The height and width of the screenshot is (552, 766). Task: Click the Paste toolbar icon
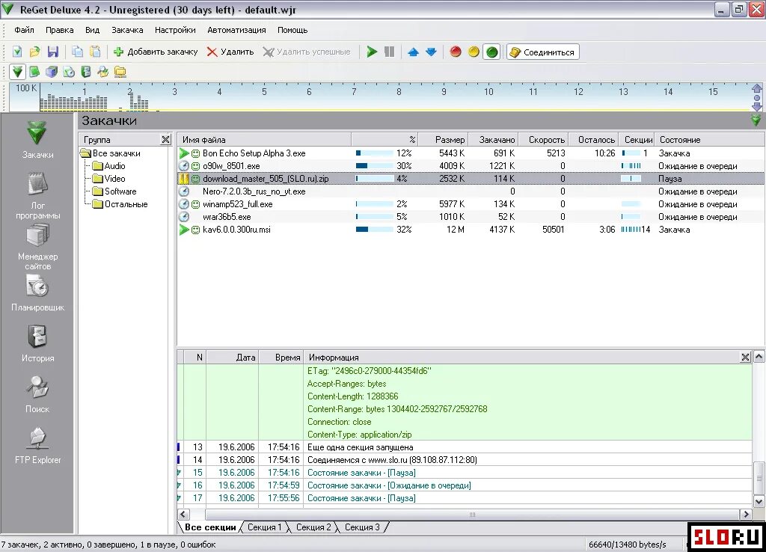click(x=95, y=52)
